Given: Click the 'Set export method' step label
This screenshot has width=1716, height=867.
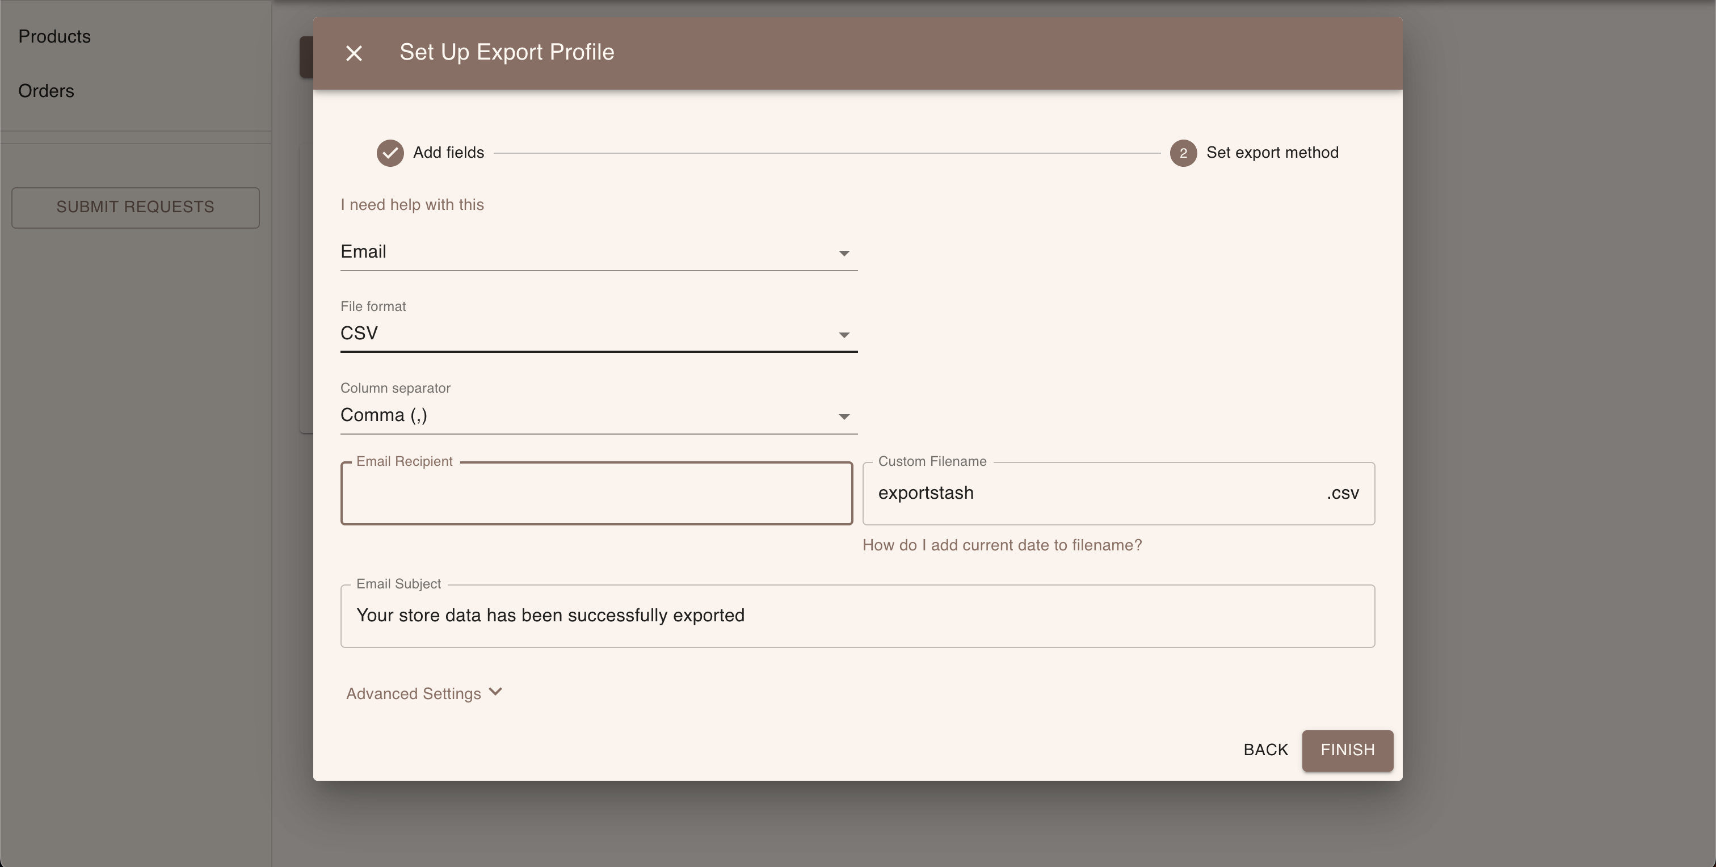Looking at the screenshot, I should 1272,153.
